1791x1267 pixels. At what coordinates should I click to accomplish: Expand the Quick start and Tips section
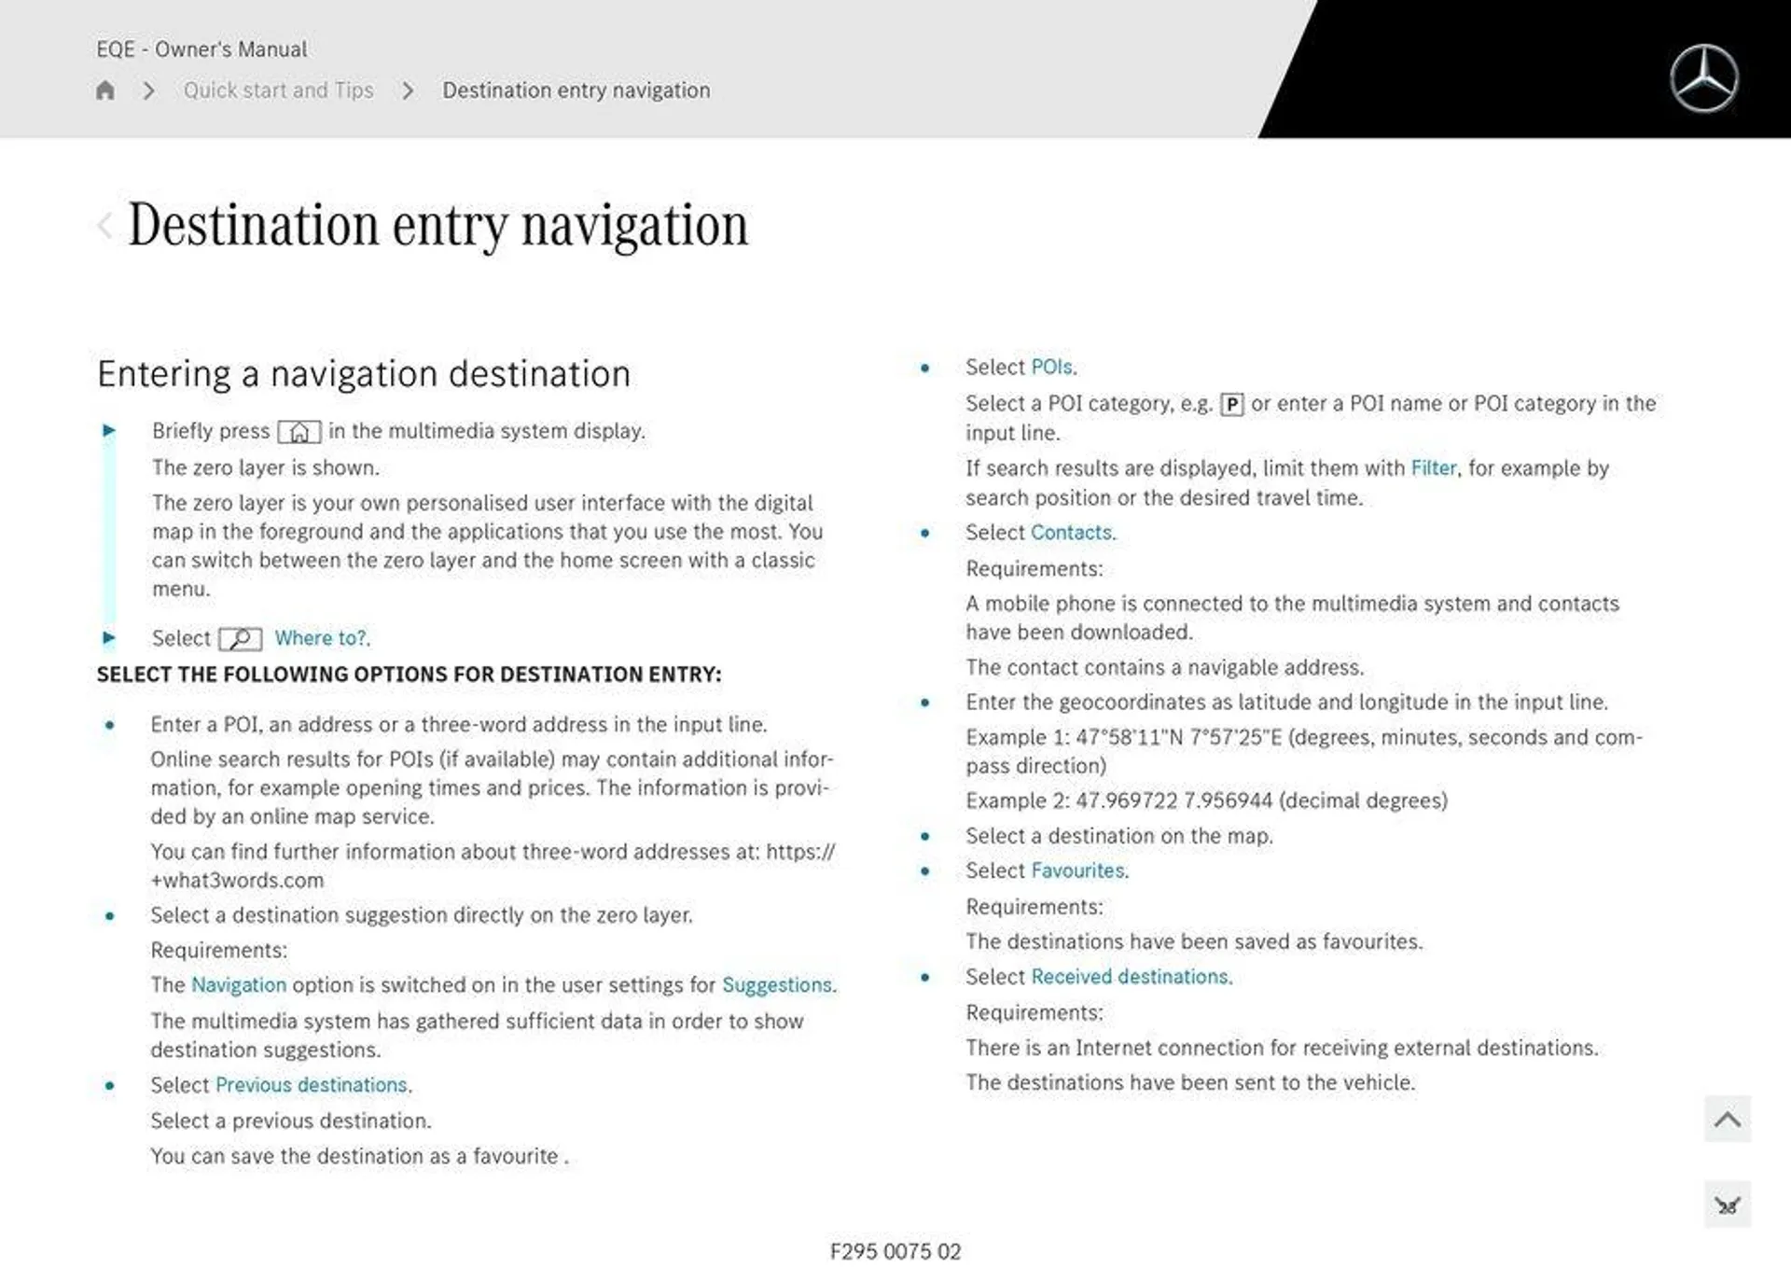[277, 88]
